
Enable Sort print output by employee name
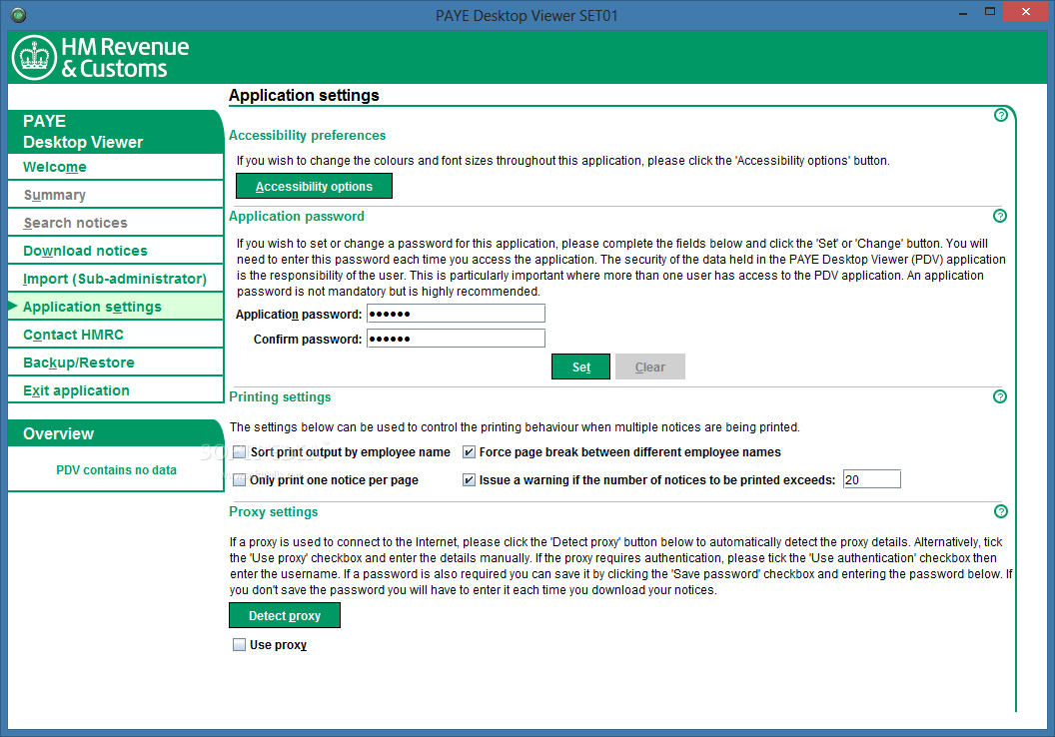(239, 451)
